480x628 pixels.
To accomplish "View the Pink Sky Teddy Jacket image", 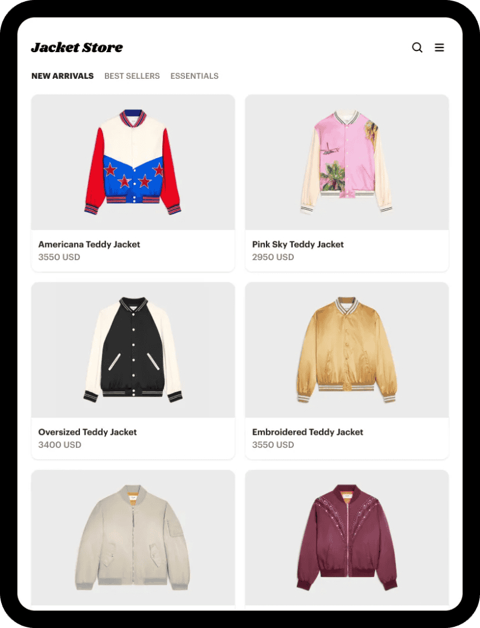I will coord(347,162).
